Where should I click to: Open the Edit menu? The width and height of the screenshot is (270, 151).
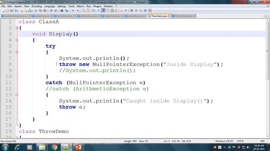pos(10,6)
